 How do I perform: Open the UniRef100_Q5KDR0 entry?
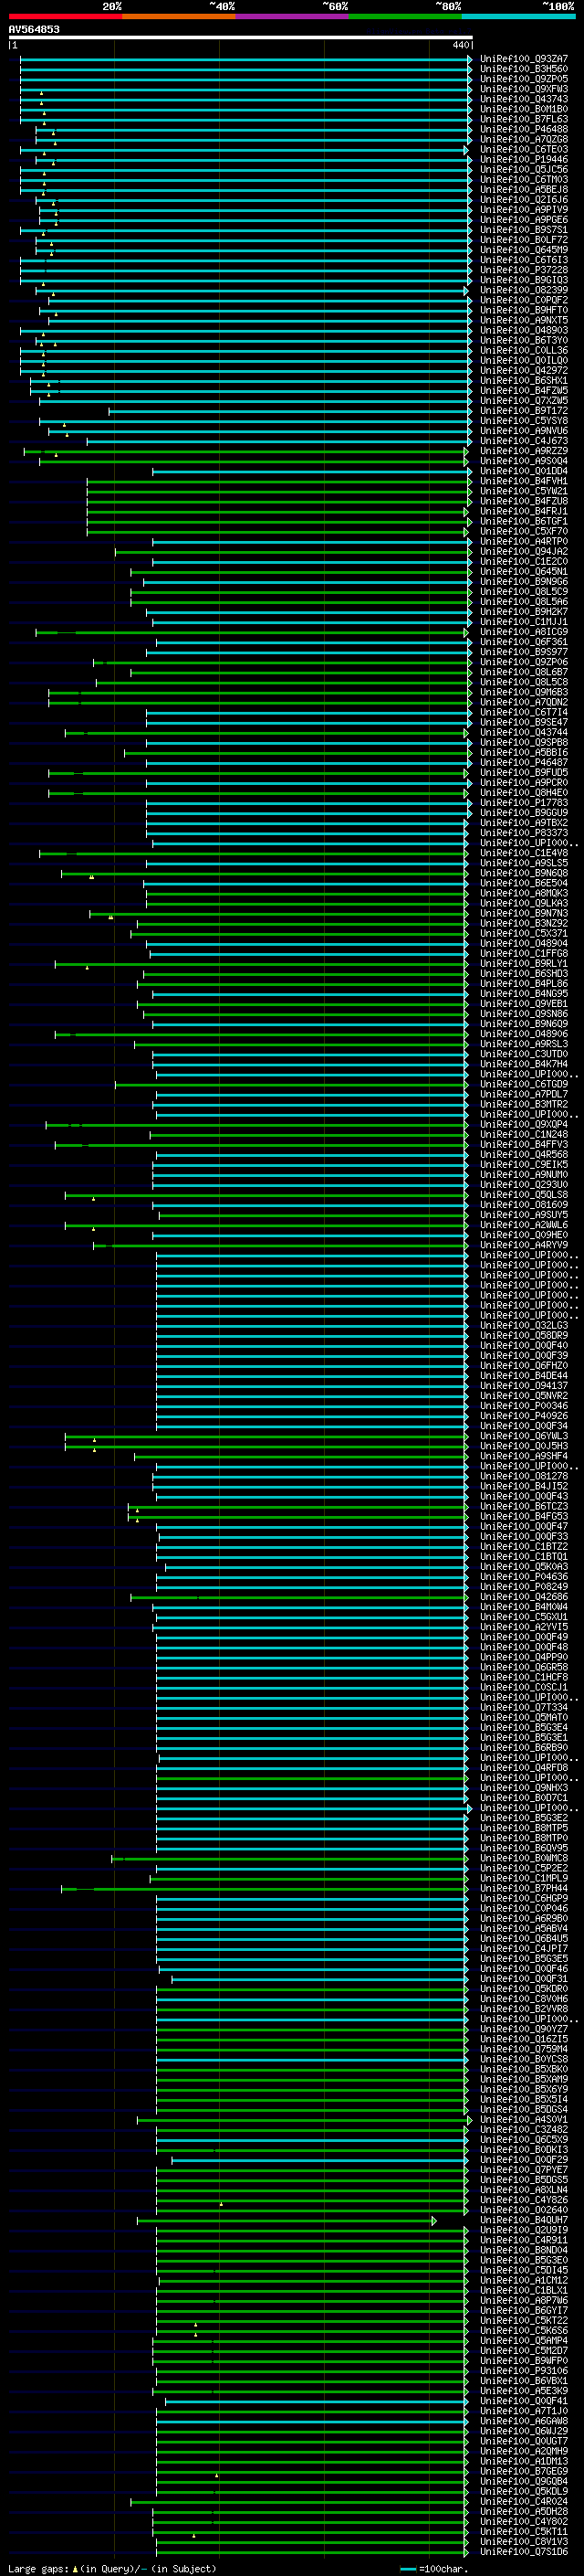pos(524,1989)
